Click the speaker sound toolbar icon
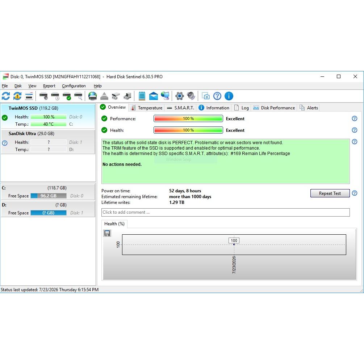The height and width of the screenshot is (364, 364). coord(191,96)
